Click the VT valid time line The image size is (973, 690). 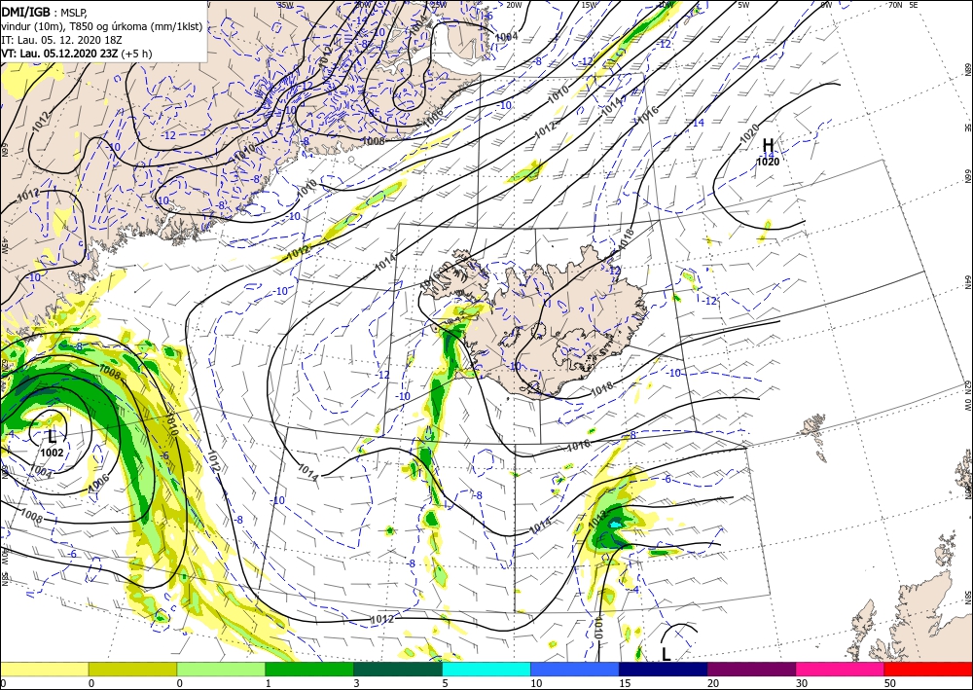pyautogui.click(x=76, y=54)
